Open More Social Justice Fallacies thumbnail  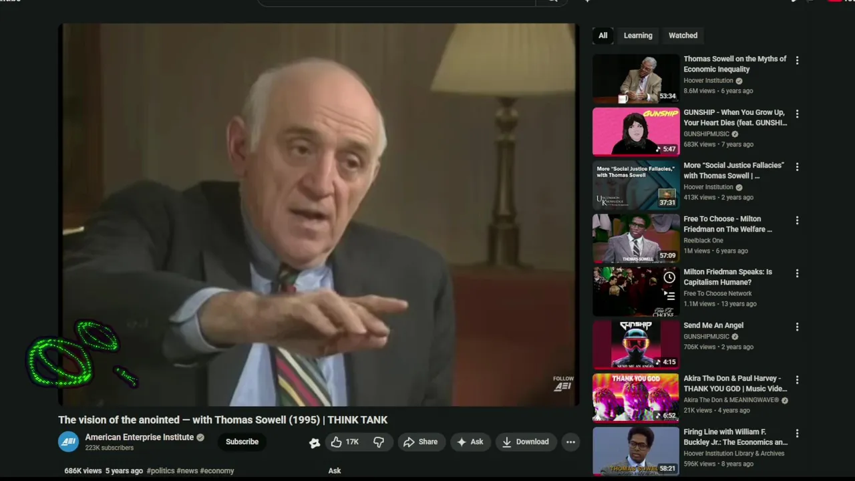coord(636,185)
